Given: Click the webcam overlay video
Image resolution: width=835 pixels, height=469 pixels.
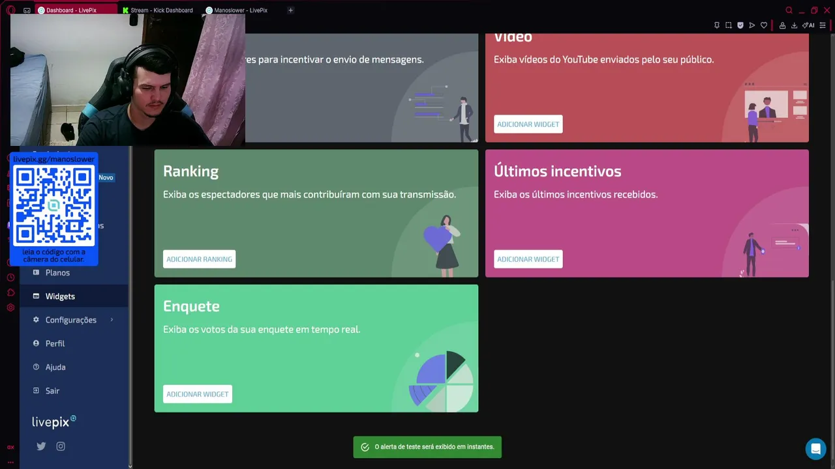Looking at the screenshot, I should (128, 79).
